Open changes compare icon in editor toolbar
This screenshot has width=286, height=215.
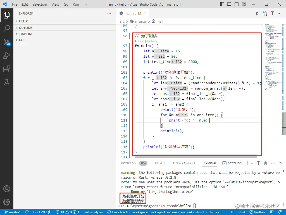coord(265,13)
